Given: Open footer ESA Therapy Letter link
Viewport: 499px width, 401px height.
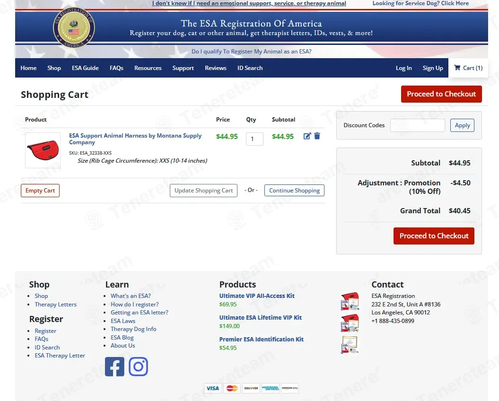Looking at the screenshot, I should click(x=60, y=356).
